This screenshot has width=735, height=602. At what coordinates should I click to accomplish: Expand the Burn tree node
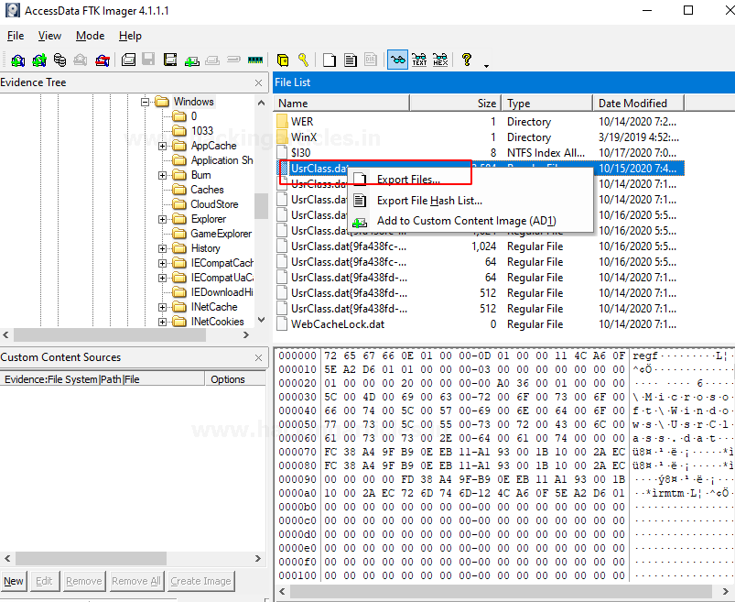162,176
